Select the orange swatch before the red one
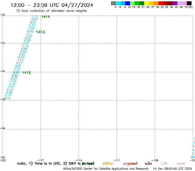This screenshot has width=195, height=171. (x=156, y=3)
